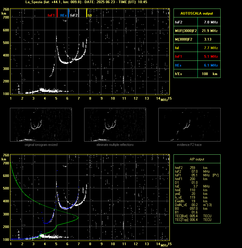Select the AIP foF2 07.0 MHz row
The width and height of the screenshot is (242, 248).
point(192,172)
